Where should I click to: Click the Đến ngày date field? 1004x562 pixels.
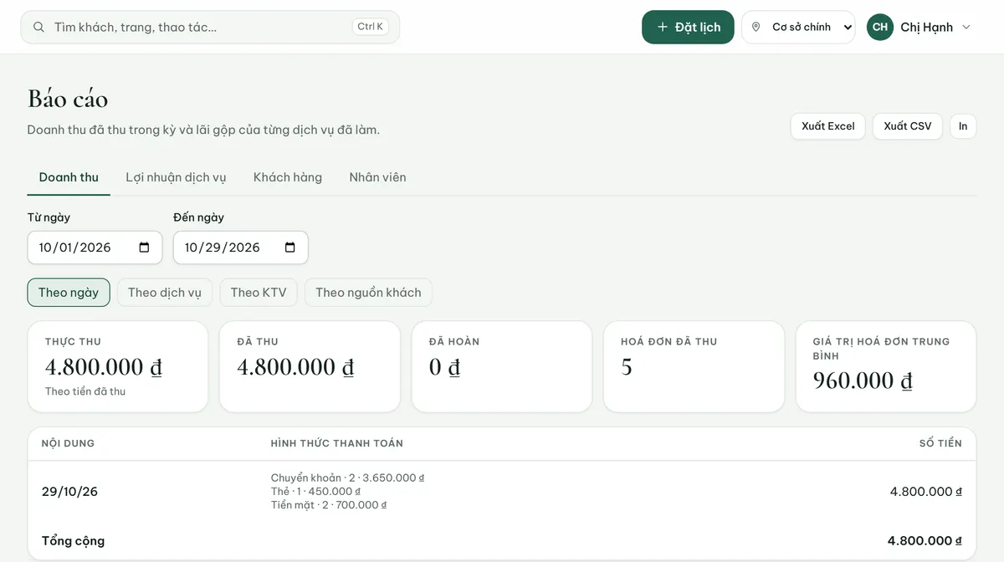(240, 248)
